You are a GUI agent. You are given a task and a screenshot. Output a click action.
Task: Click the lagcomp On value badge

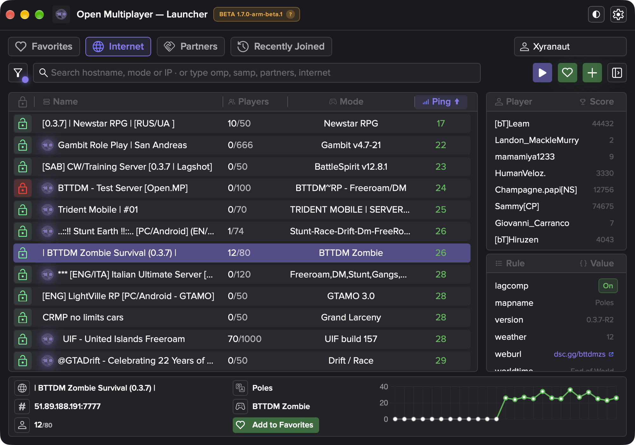pos(608,286)
